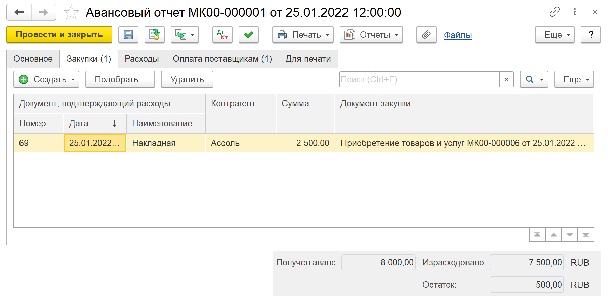This screenshot has width=608, height=302.
Task: Open the magnifier search options dropdown
Action: click(534, 79)
